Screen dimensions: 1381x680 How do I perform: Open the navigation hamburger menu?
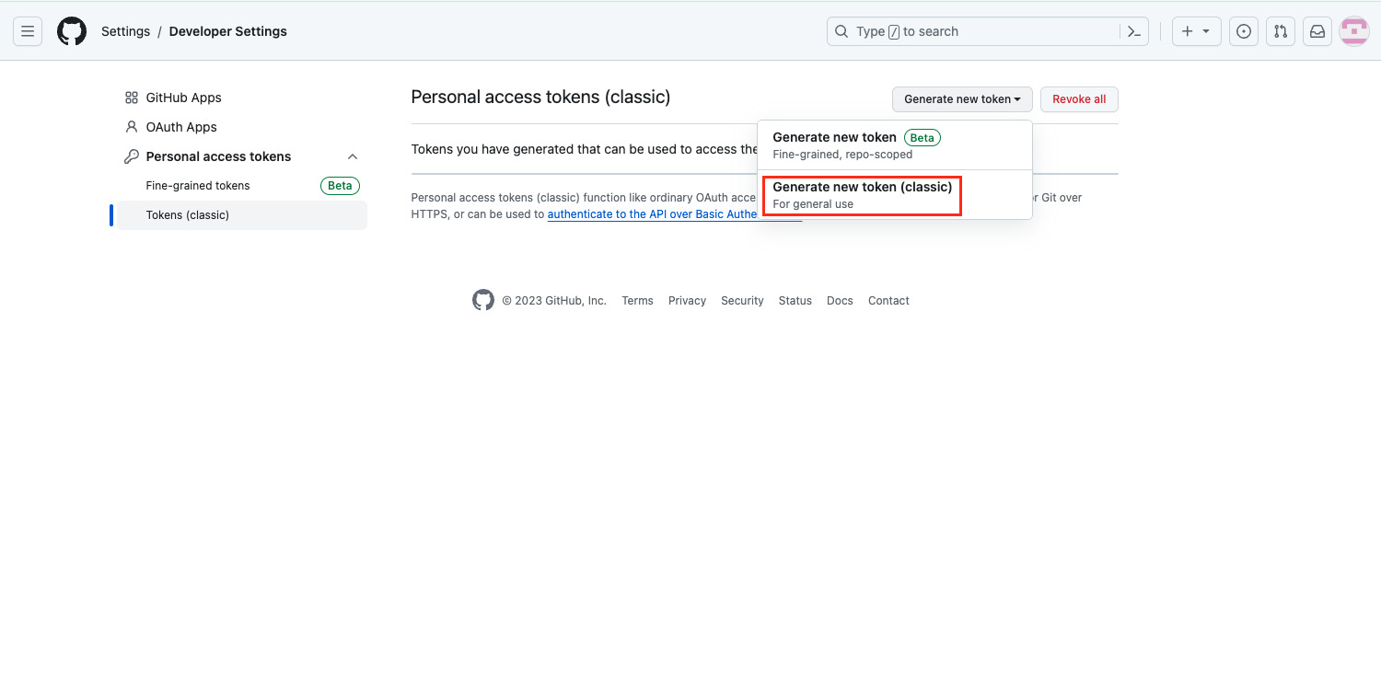27,30
